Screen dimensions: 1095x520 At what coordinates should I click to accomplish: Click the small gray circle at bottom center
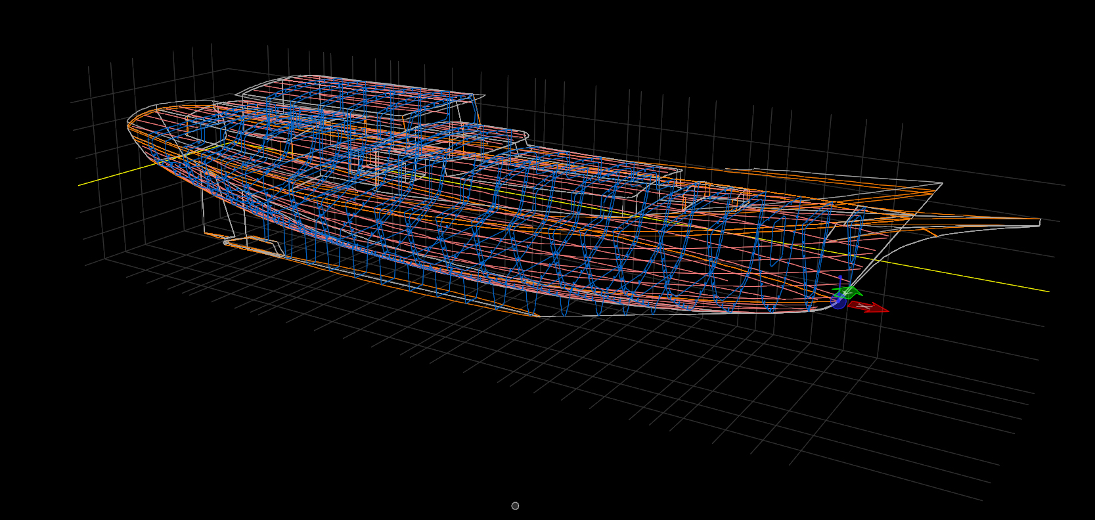click(515, 506)
